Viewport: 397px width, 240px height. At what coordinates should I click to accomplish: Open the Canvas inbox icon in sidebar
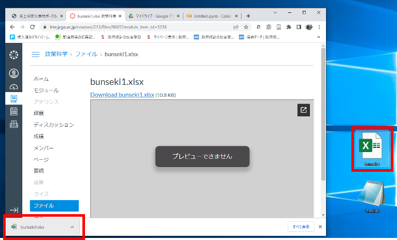tap(14, 124)
